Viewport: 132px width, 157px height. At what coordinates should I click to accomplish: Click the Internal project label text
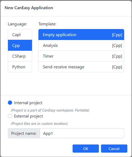pyautogui.click(x=28, y=103)
